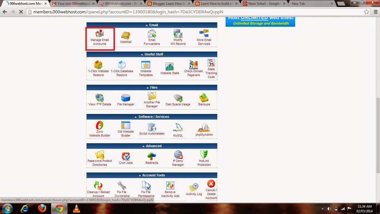The height and width of the screenshot is (214, 380).
Task: Open the Backups tool
Action: pos(204,100)
